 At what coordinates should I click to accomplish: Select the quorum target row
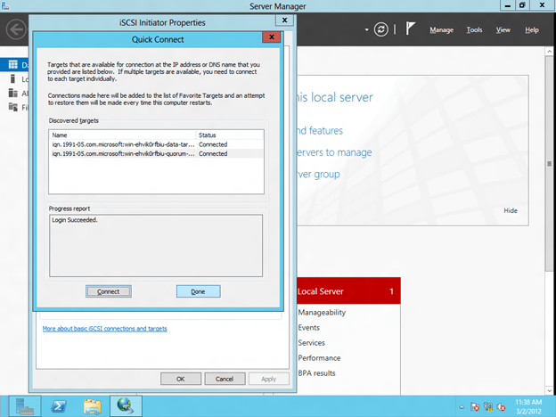click(x=123, y=154)
